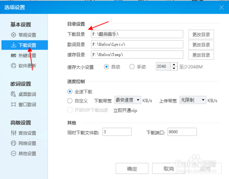Click the 缓存目录 path field
Image resolution: width=229 pixels, height=179 pixels.
pyautogui.click(x=137, y=54)
